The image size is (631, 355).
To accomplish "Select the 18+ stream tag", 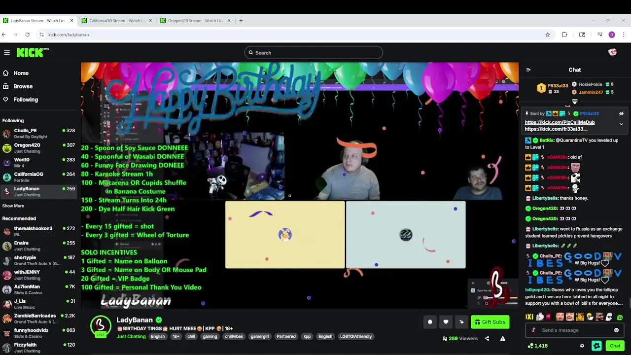I will (x=176, y=337).
